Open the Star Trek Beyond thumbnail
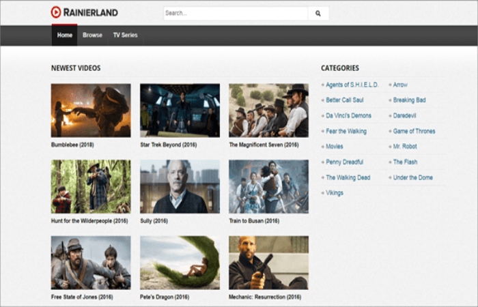This screenshot has width=478, height=307. [180, 111]
